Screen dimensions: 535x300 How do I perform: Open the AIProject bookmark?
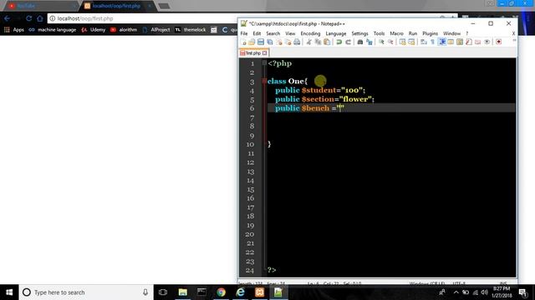[x=156, y=30]
